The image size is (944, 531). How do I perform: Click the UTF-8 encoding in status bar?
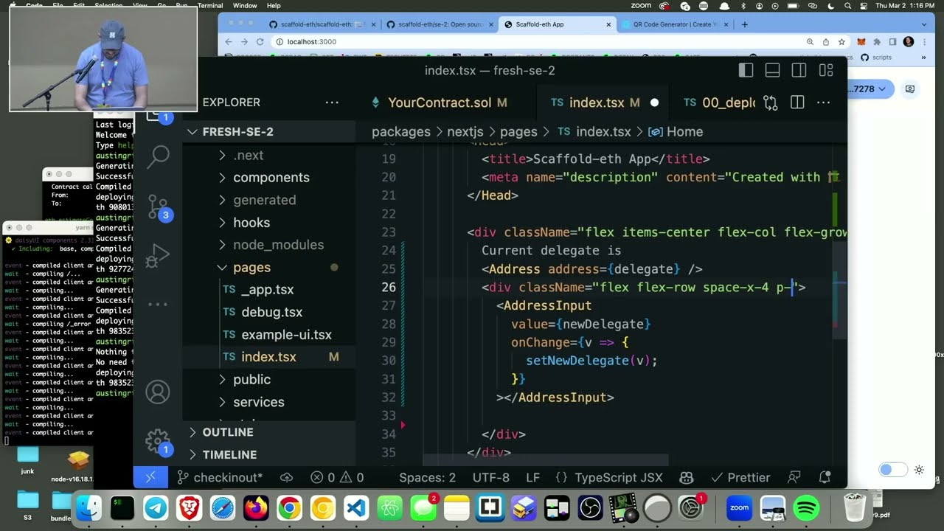(491, 478)
